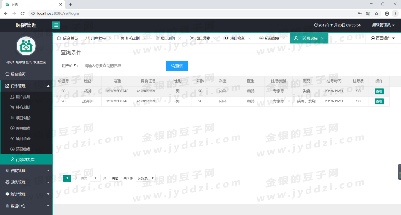Click the blue 查询 search button

(177, 66)
